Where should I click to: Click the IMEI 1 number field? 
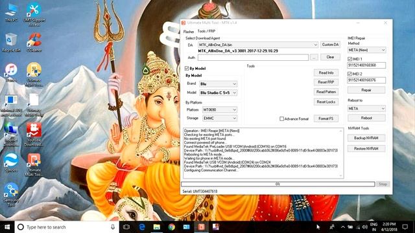366,65
